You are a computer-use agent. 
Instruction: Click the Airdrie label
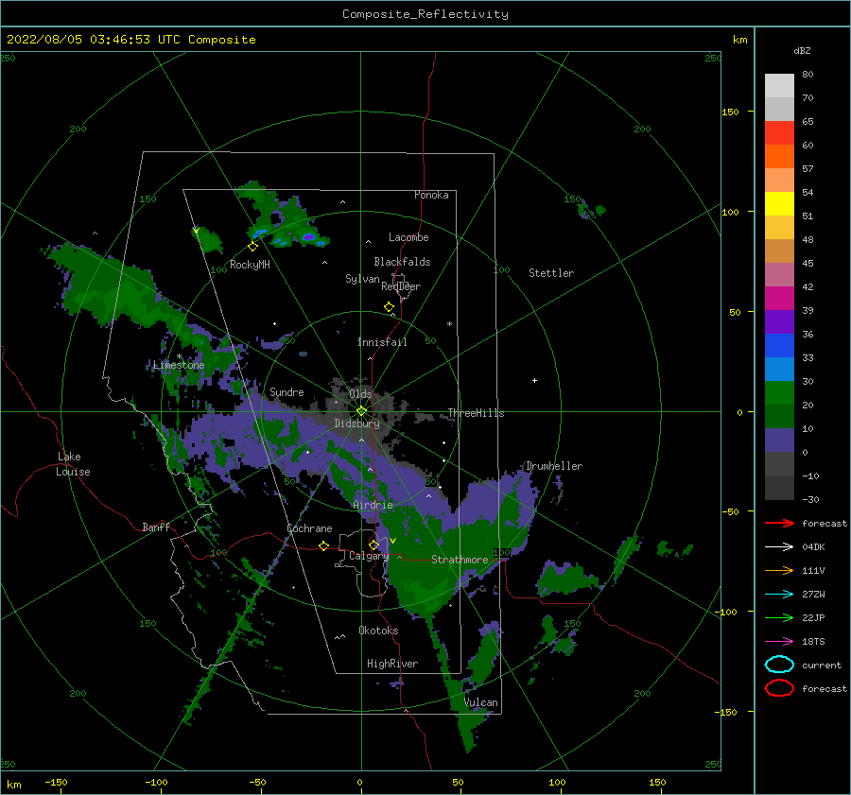[x=373, y=505]
